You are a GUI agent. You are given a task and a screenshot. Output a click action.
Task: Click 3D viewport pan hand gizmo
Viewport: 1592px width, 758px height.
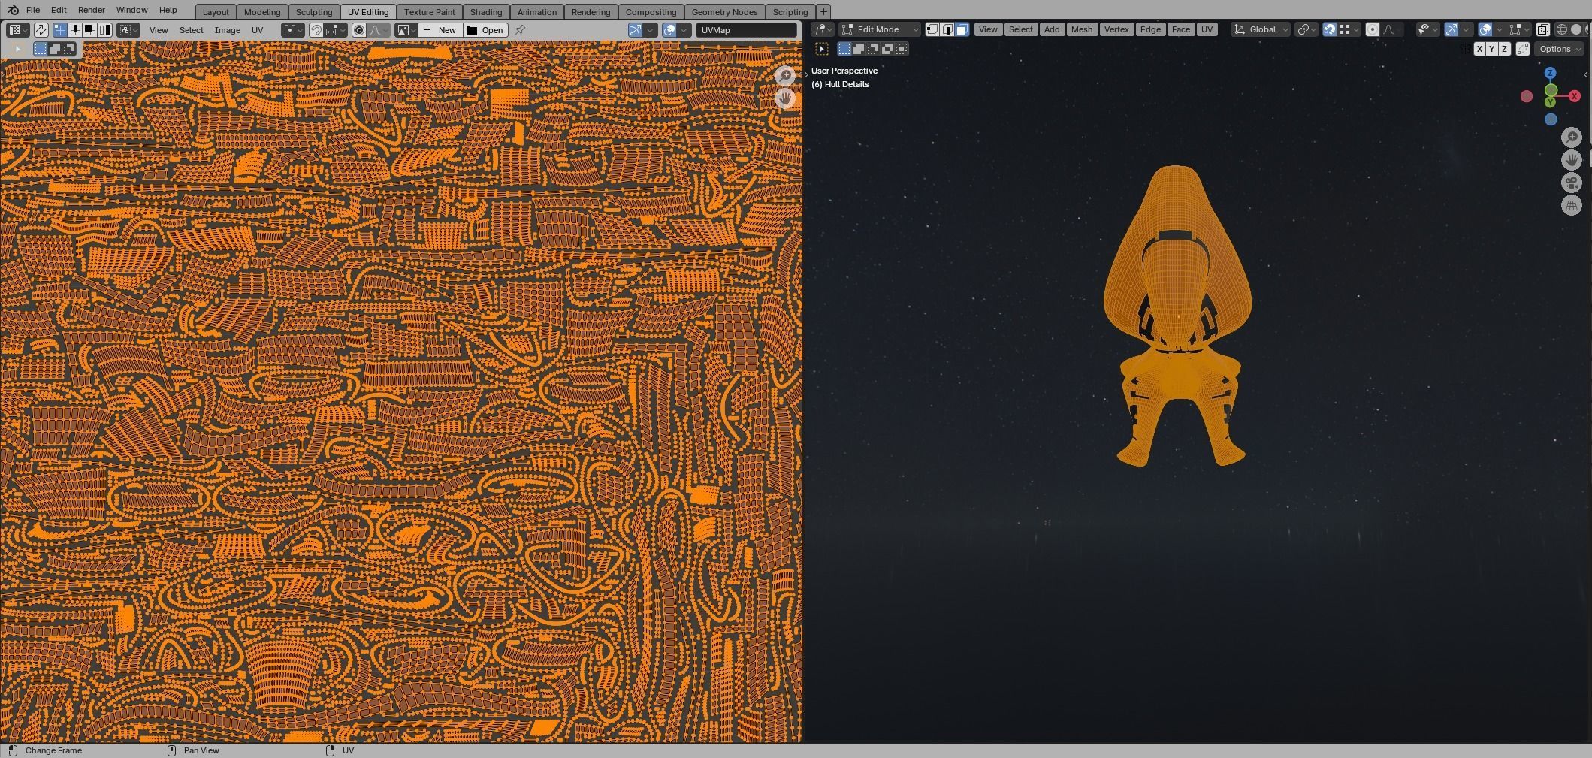pyautogui.click(x=1571, y=160)
